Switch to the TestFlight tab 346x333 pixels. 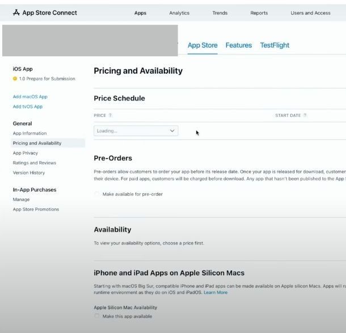tap(275, 45)
